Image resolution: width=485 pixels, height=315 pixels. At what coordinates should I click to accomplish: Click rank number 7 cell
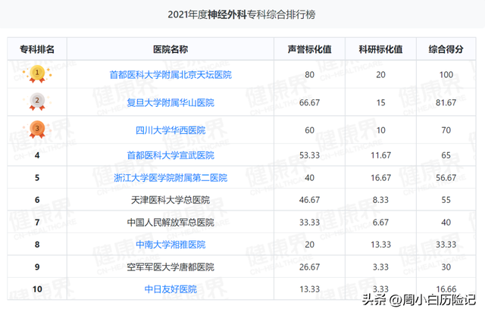[37, 223]
